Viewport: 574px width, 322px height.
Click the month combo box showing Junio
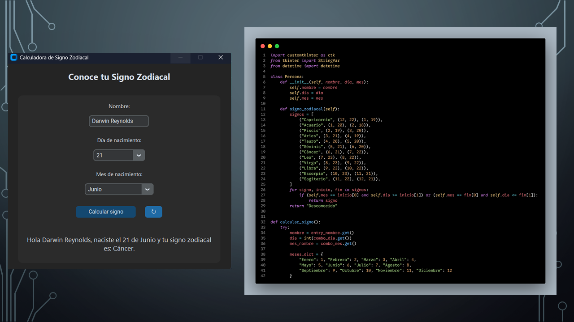click(114, 189)
